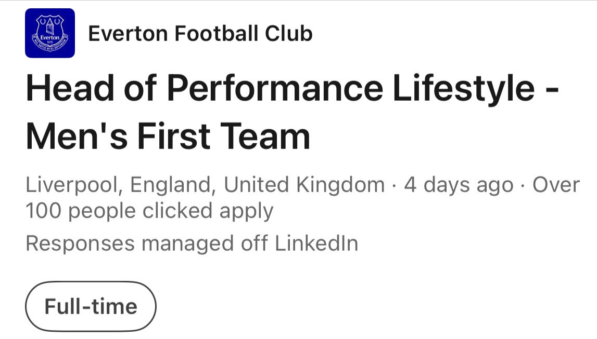
Task: Click the word Club in the company name
Action: (288, 33)
